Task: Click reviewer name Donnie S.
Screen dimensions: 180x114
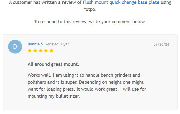Action: [x=35, y=44]
